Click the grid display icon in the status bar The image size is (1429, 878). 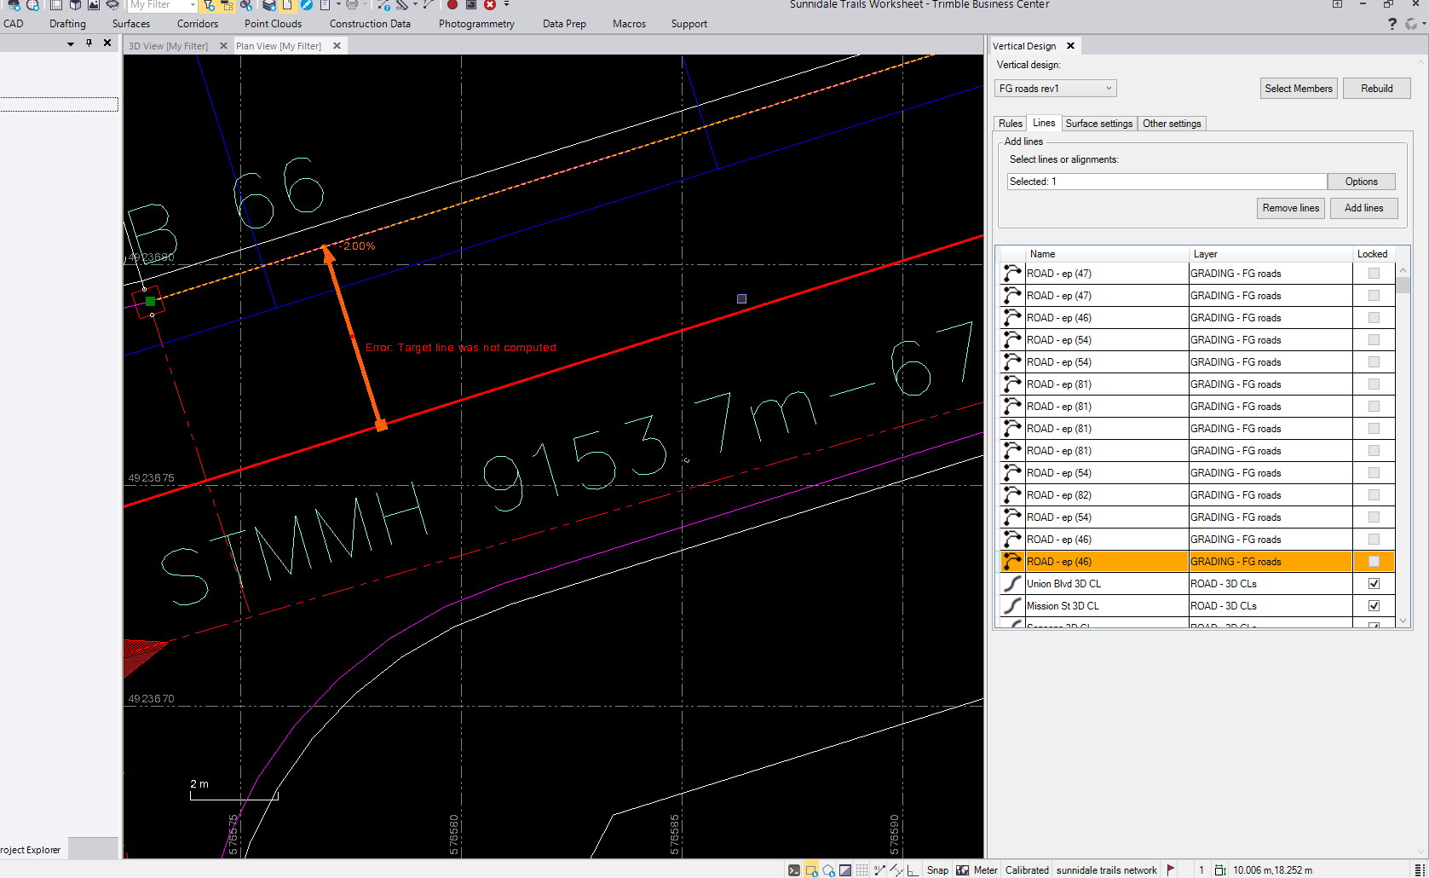click(864, 869)
